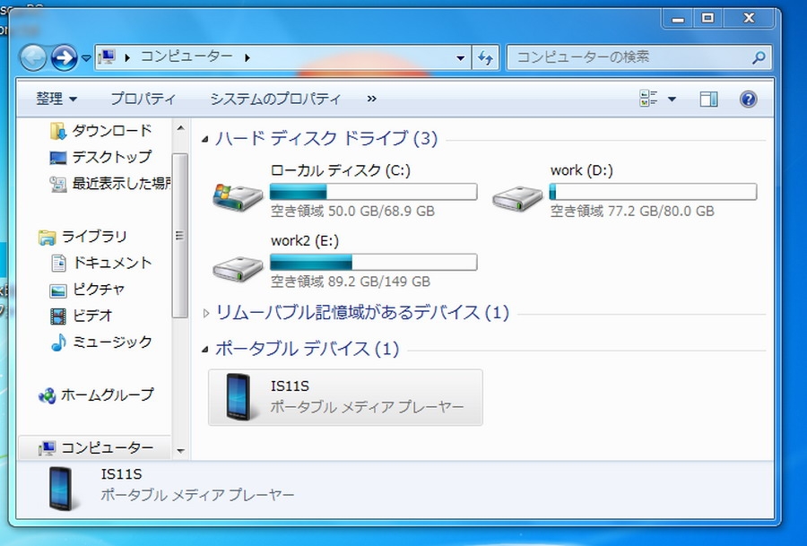The image size is (807, 546).
Task: Expand リムーバブル記憶域があるデバイス group
Action: tap(206, 313)
